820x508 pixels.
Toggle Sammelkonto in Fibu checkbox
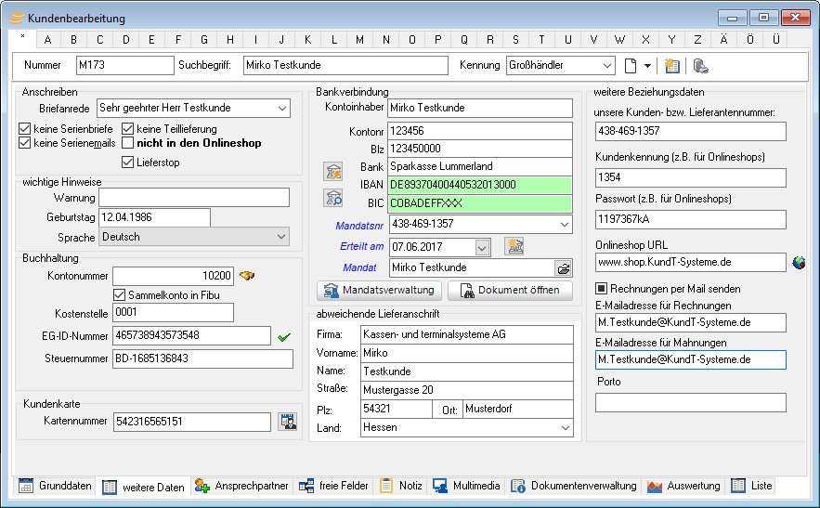click(119, 295)
